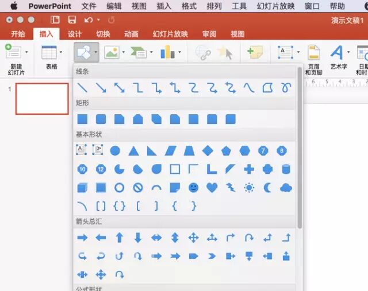The height and width of the screenshot is (291, 368).
Task: Choose the scribble freeform line shape
Action: point(286,88)
